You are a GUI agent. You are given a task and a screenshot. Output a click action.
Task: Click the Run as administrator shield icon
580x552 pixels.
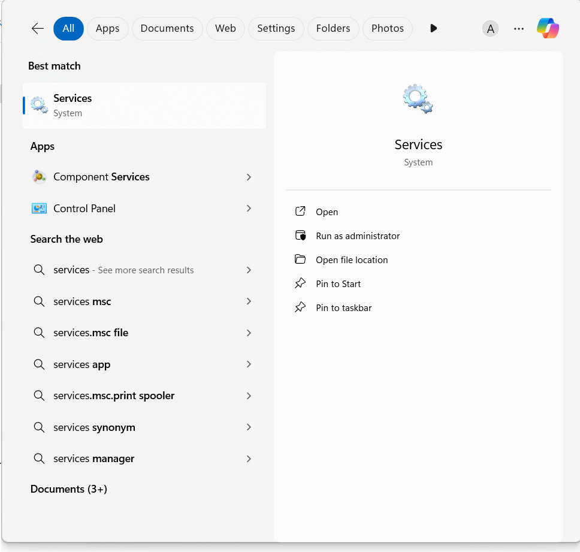point(301,236)
